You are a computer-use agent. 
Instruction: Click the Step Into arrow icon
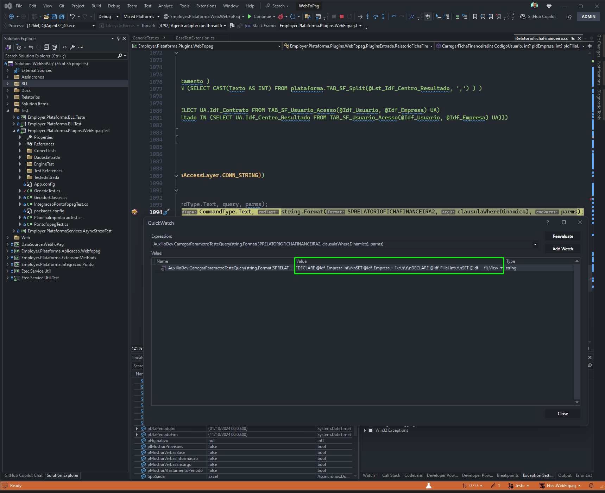[367, 17]
